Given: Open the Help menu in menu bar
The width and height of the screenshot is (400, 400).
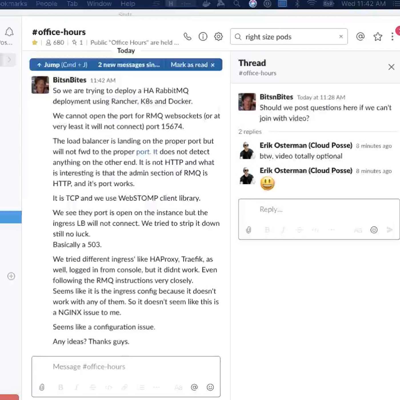Looking at the screenshot, I should click(x=128, y=4).
